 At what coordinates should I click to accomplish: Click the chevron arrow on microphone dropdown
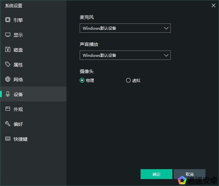pos(166,28)
